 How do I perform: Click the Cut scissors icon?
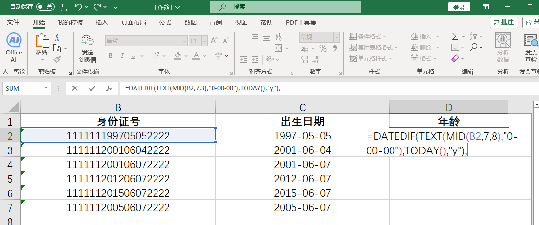pyautogui.click(x=57, y=37)
